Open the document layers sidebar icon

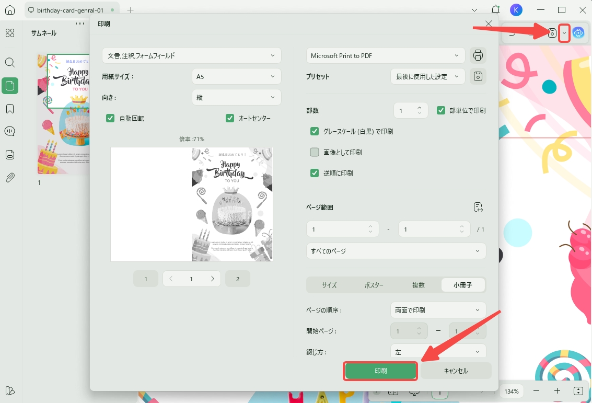[10, 155]
